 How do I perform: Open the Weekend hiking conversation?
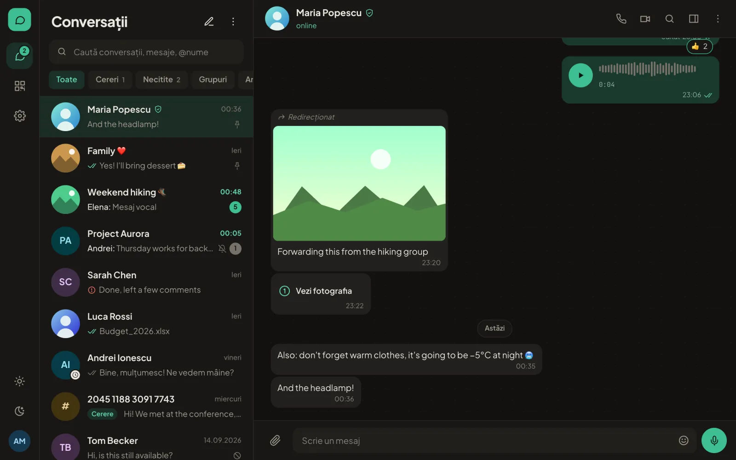coord(146,200)
